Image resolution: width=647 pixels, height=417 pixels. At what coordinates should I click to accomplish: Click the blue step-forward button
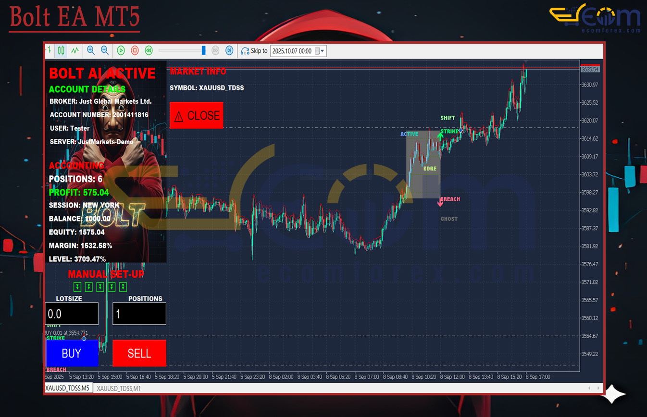point(229,50)
